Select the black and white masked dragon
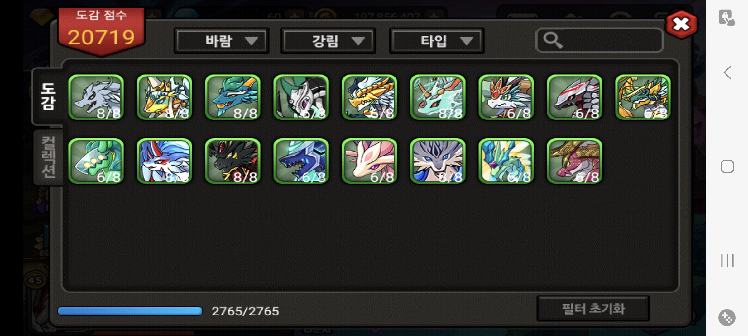 tap(301, 97)
